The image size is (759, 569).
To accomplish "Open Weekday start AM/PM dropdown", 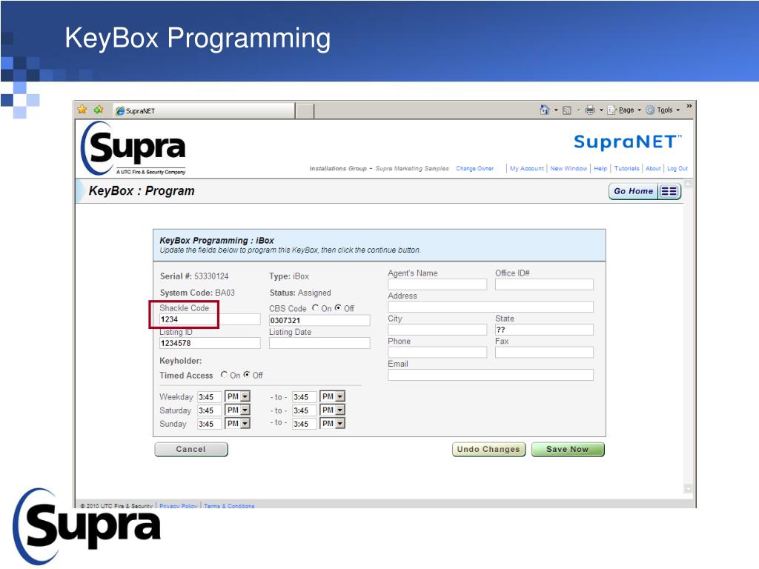I will coord(237,397).
